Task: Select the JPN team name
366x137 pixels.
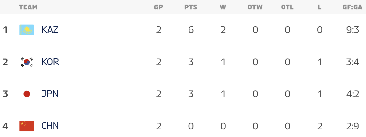Action: [x=50, y=94]
